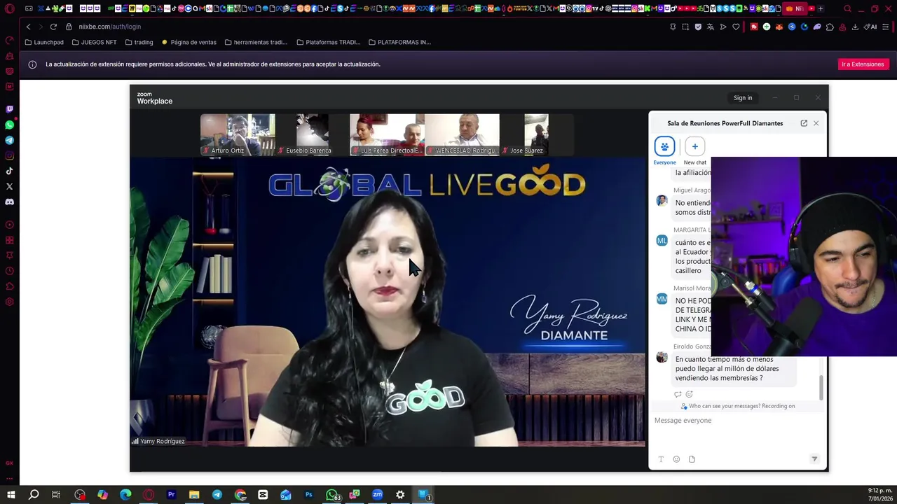Open WhatsApp from taskbar
The height and width of the screenshot is (504, 897).
point(332,495)
